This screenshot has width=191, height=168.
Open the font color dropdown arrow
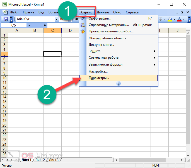click(184, 19)
